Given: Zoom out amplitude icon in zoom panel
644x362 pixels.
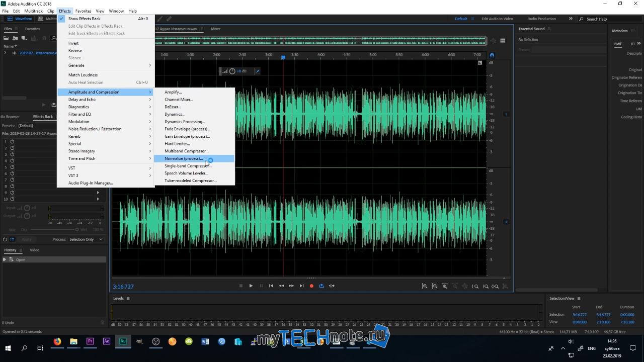Looking at the screenshot, I should pyautogui.click(x=435, y=286).
